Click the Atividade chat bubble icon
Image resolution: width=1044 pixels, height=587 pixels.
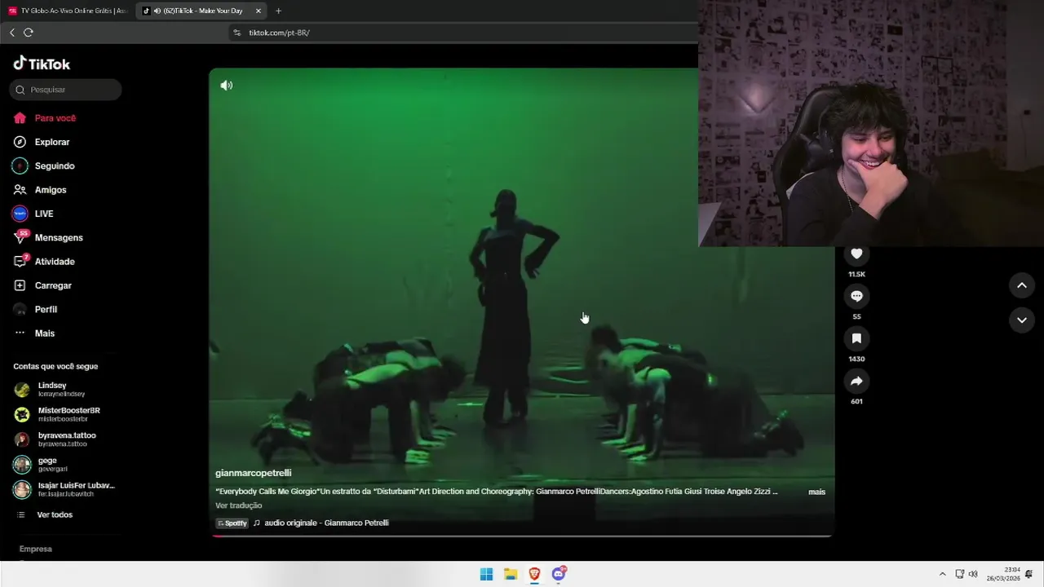point(20,262)
